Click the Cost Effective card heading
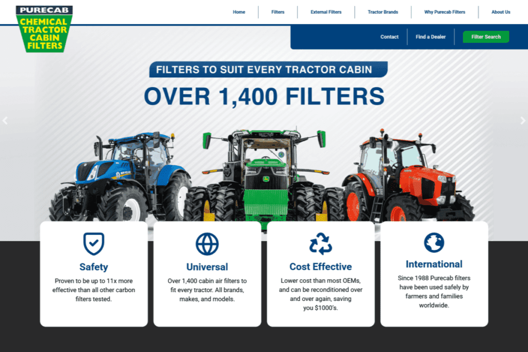This screenshot has height=352, width=528. click(321, 266)
